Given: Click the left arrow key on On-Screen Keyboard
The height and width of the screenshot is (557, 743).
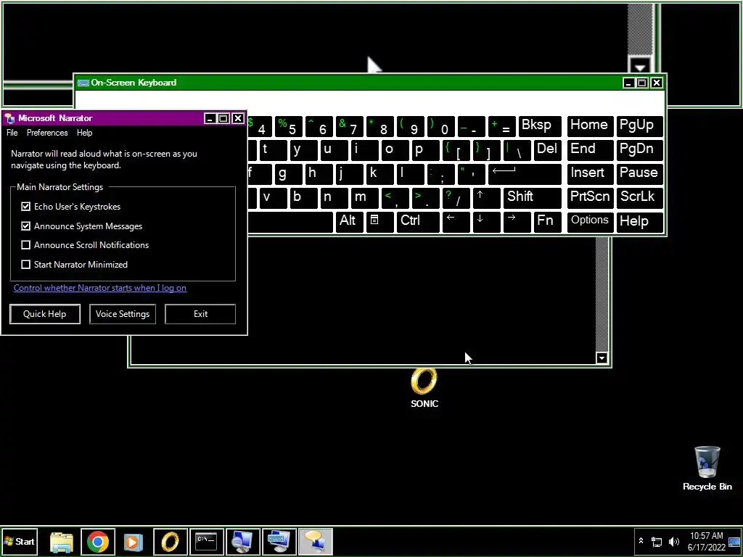Looking at the screenshot, I should coord(456,221).
